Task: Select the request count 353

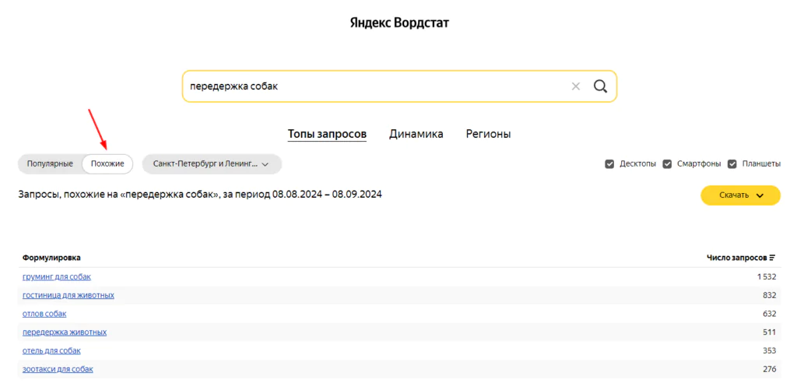Action: coord(770,350)
